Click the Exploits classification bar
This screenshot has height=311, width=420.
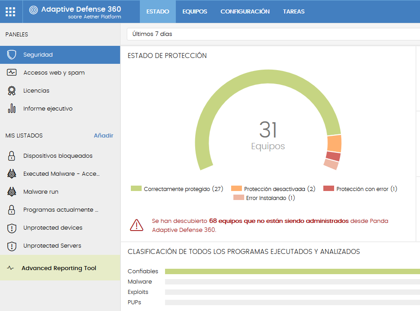coord(292,292)
